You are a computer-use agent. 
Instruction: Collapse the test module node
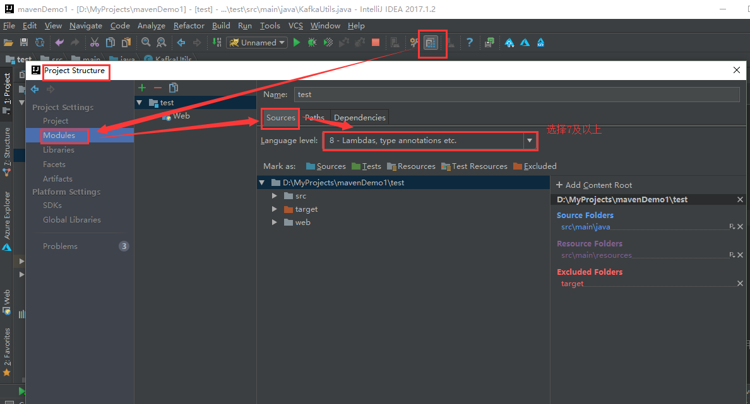[139, 102]
